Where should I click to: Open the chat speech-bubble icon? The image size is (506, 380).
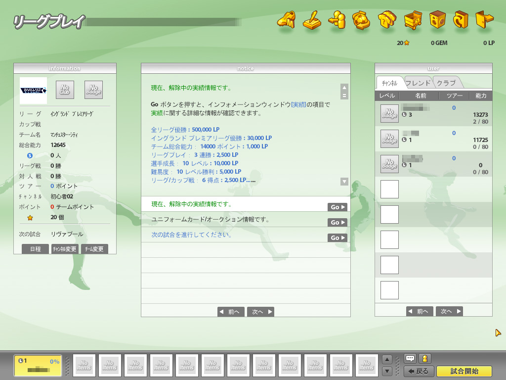410,358
